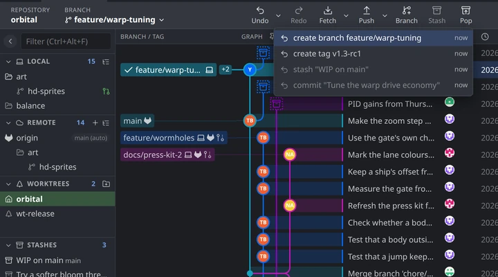Click the purple stash icon on PID gains row
The height and width of the screenshot is (277, 498).
[276, 104]
